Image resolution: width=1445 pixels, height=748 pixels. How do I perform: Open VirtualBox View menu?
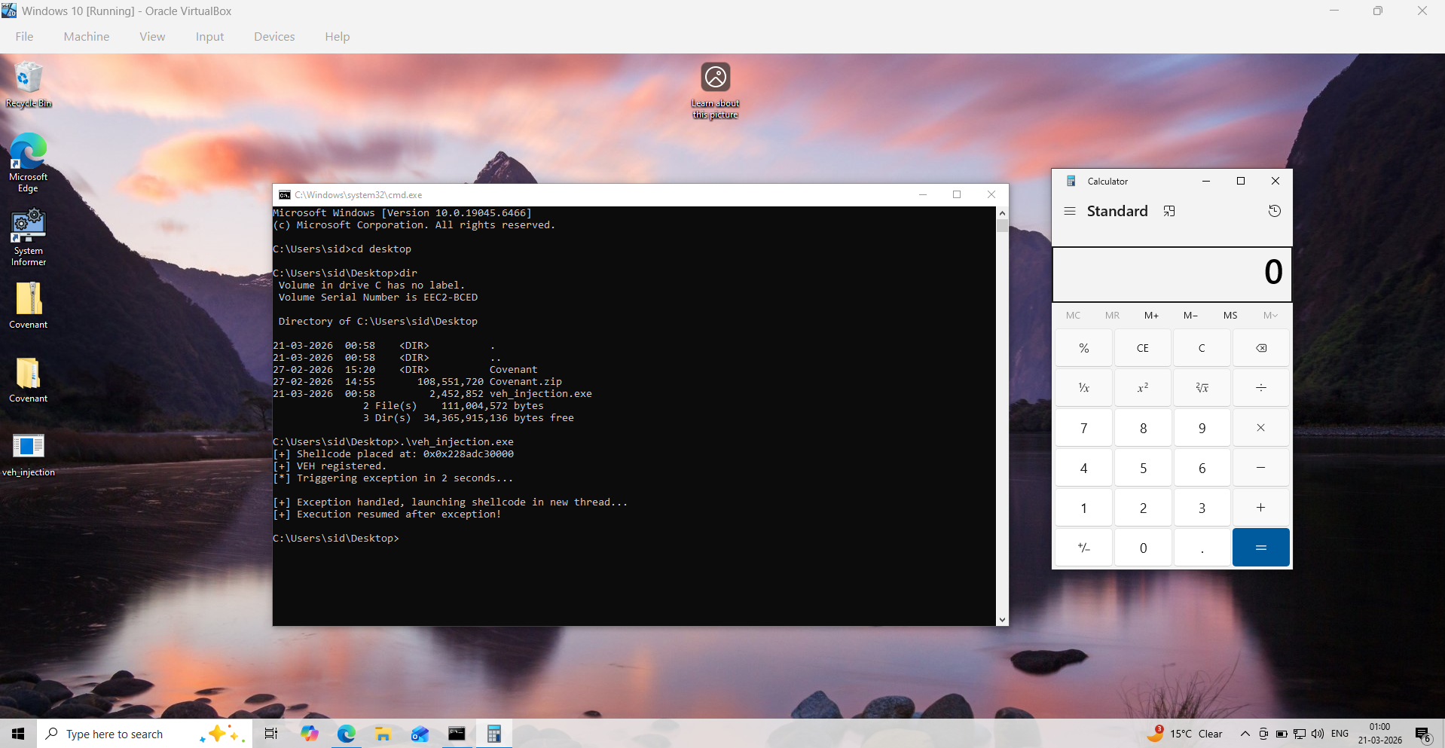click(x=152, y=36)
